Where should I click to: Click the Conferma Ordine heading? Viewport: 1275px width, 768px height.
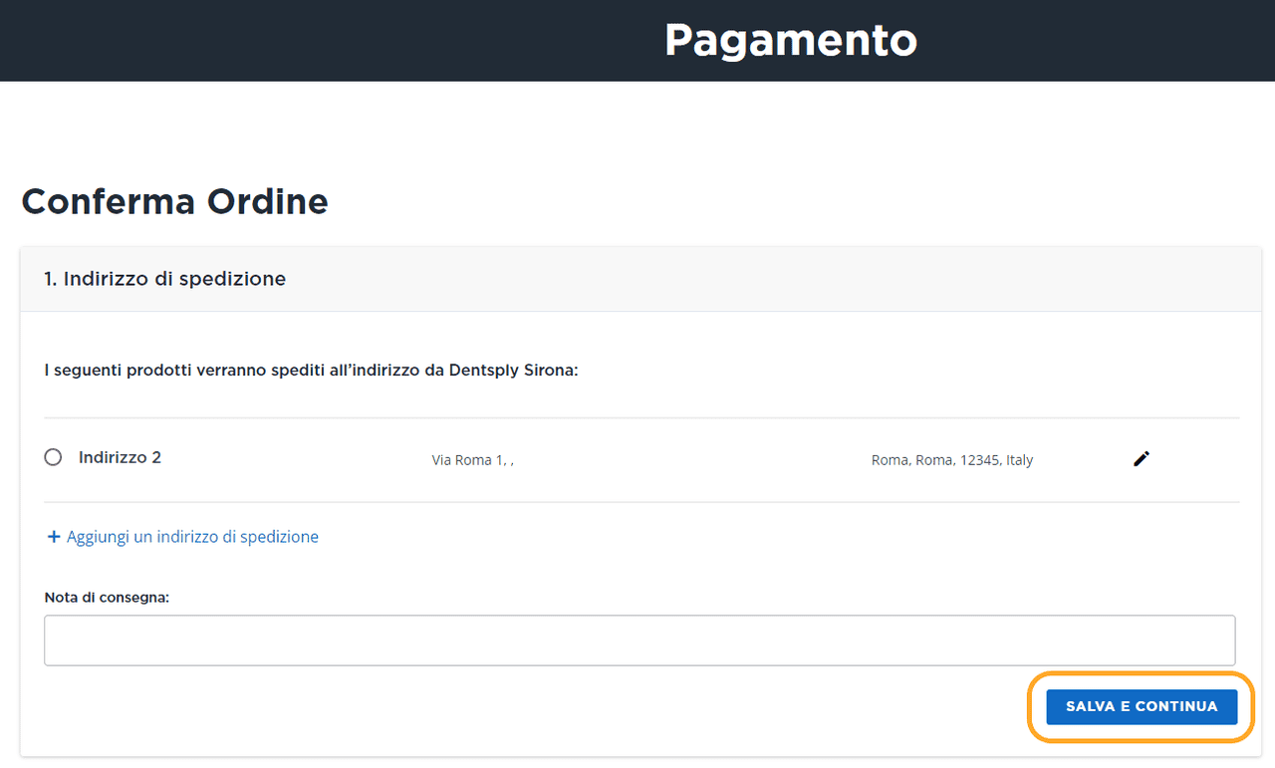click(174, 201)
